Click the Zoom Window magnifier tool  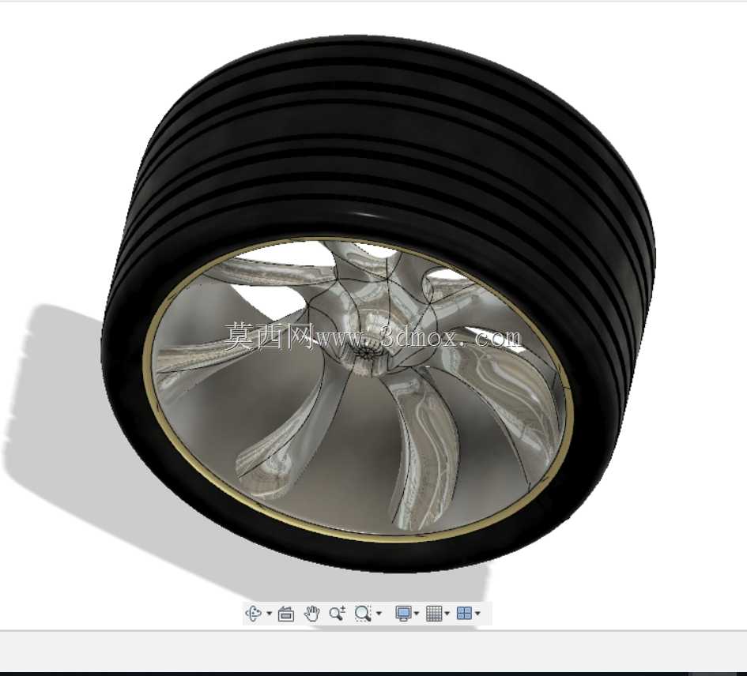tap(363, 613)
